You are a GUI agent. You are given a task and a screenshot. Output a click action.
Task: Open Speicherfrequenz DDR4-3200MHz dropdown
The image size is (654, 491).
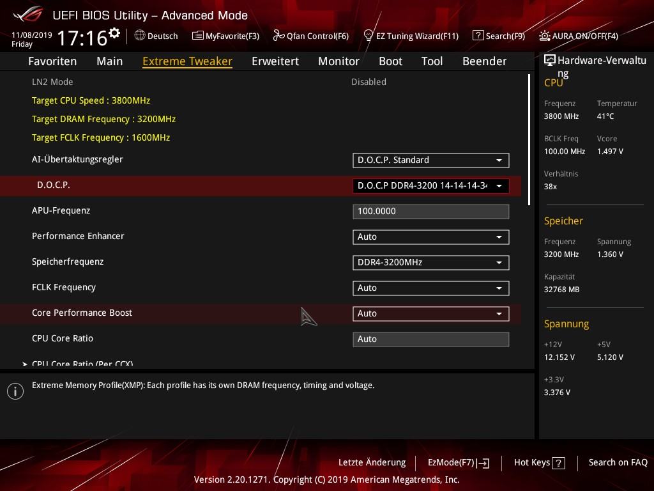(x=431, y=263)
